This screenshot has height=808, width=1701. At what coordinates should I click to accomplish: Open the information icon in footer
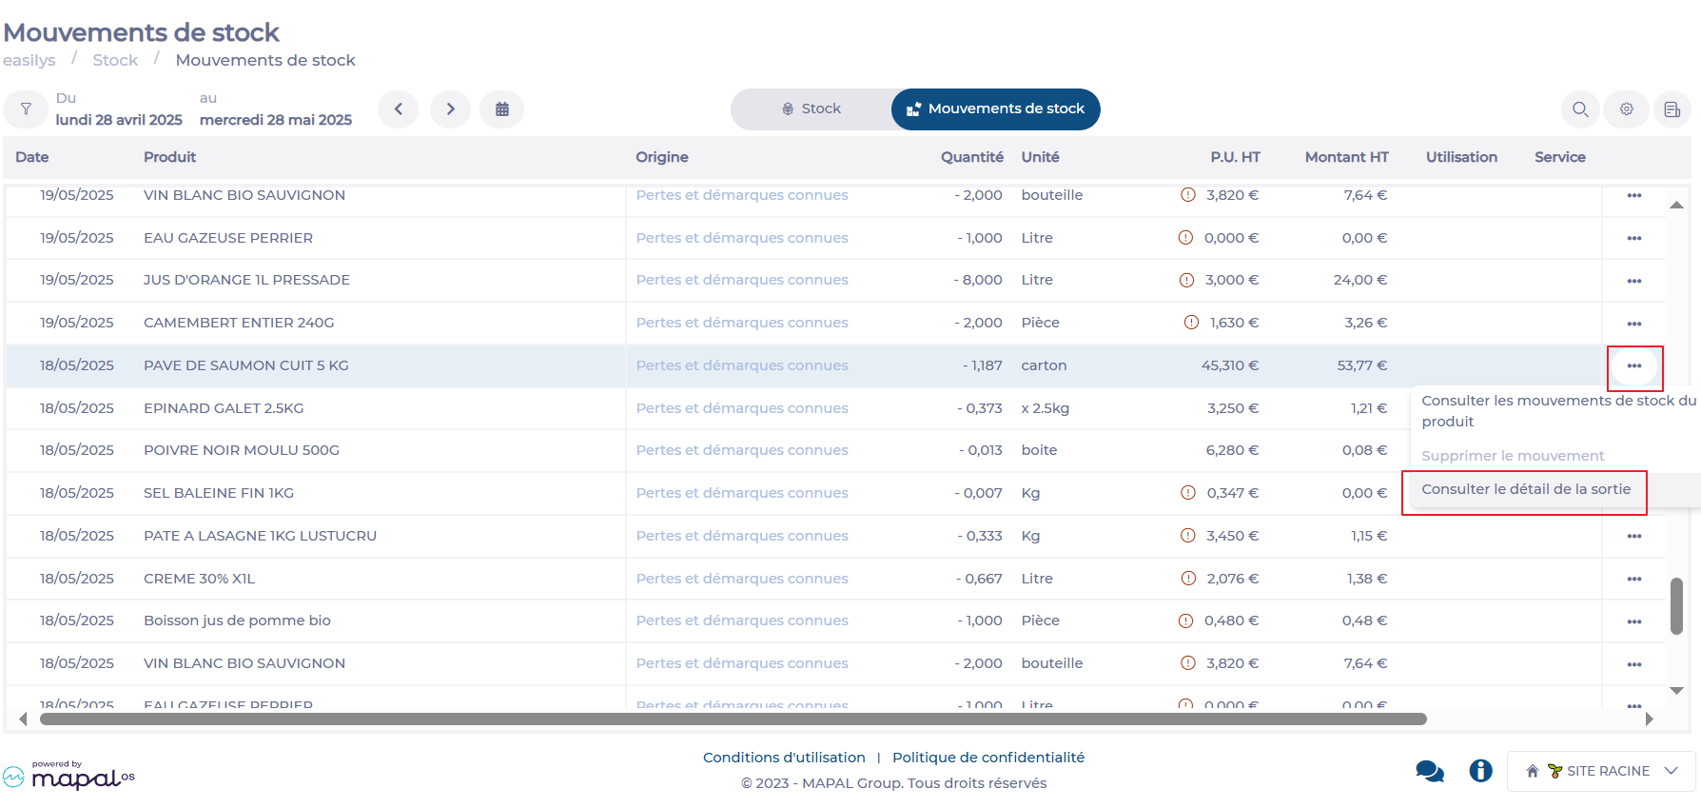[1480, 770]
